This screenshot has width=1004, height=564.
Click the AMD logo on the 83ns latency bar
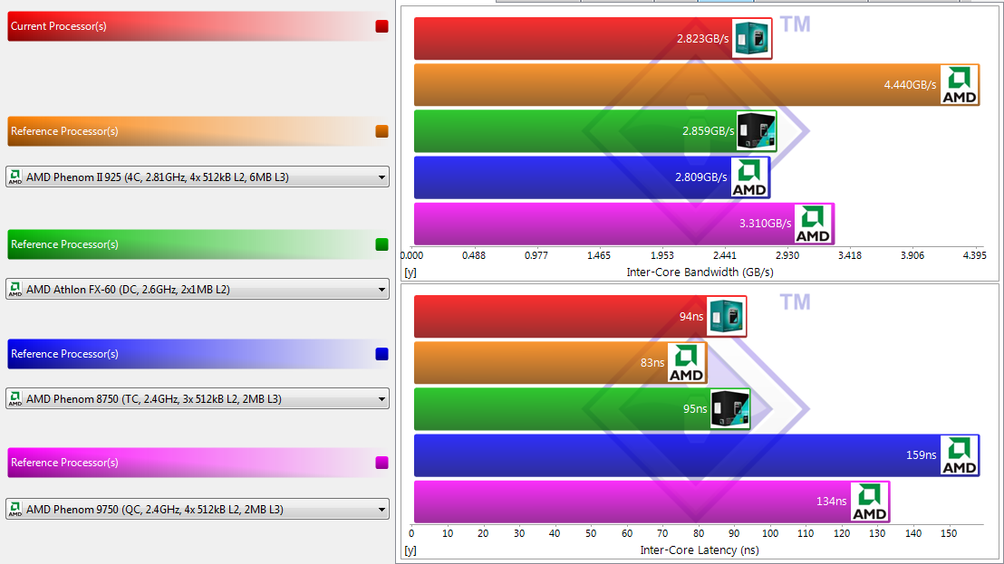(x=686, y=363)
